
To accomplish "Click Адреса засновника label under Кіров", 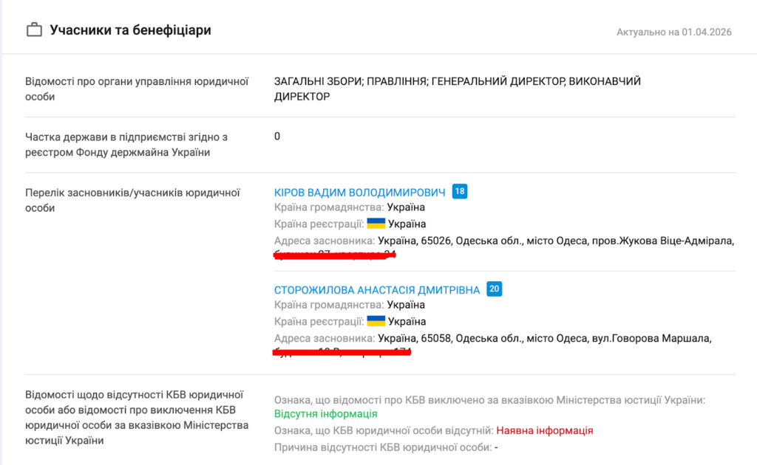I will pos(324,241).
